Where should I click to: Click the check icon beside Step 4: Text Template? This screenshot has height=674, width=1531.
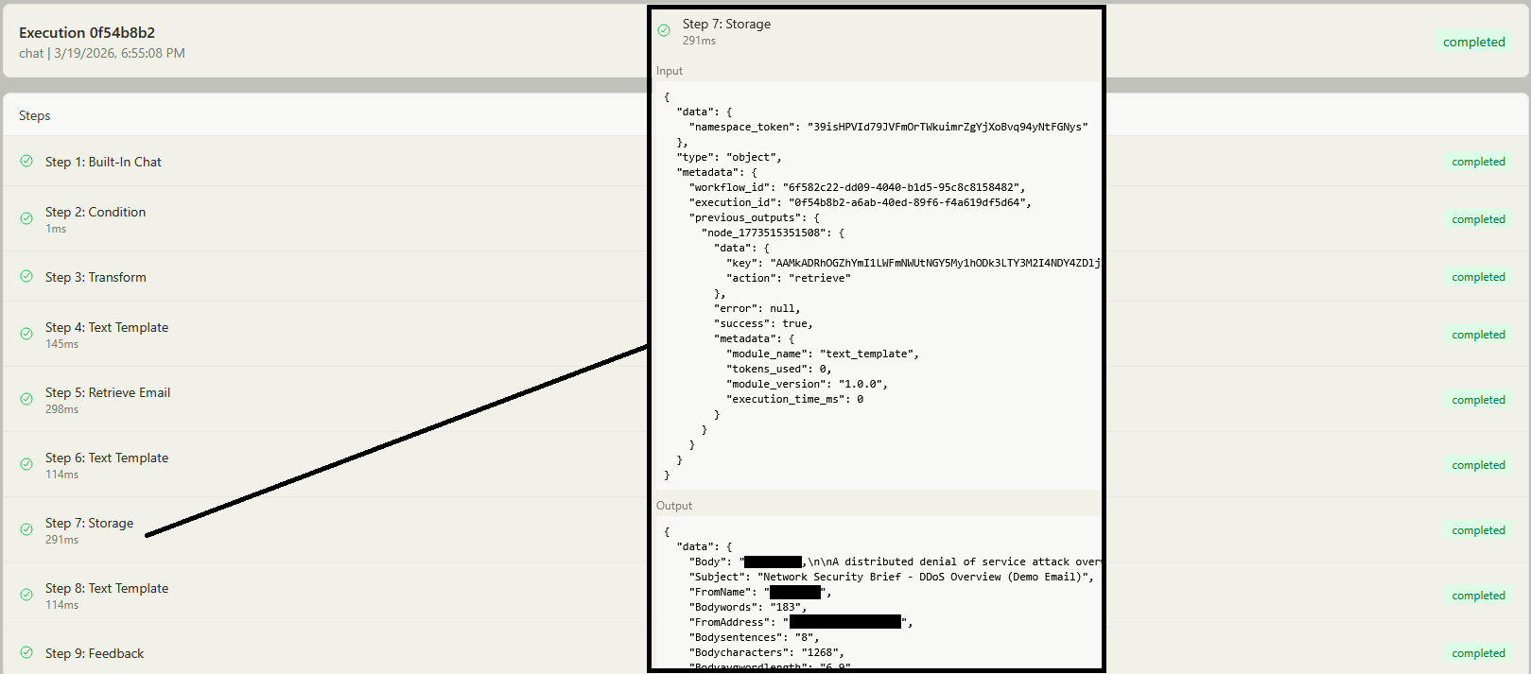(26, 334)
